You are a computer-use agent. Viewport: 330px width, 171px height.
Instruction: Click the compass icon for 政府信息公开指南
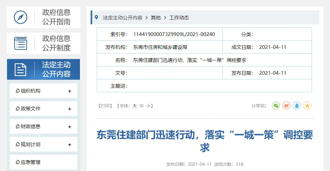point(20,17)
